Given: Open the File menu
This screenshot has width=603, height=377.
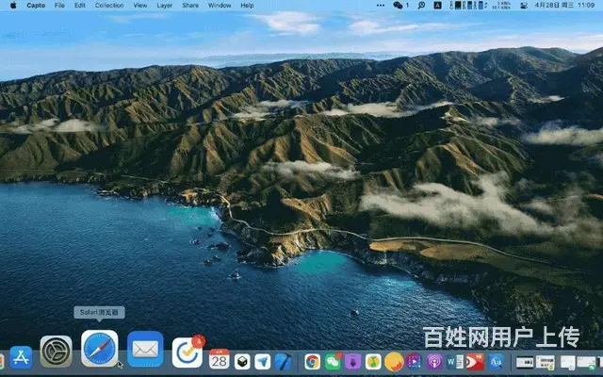Looking at the screenshot, I should [x=60, y=6].
